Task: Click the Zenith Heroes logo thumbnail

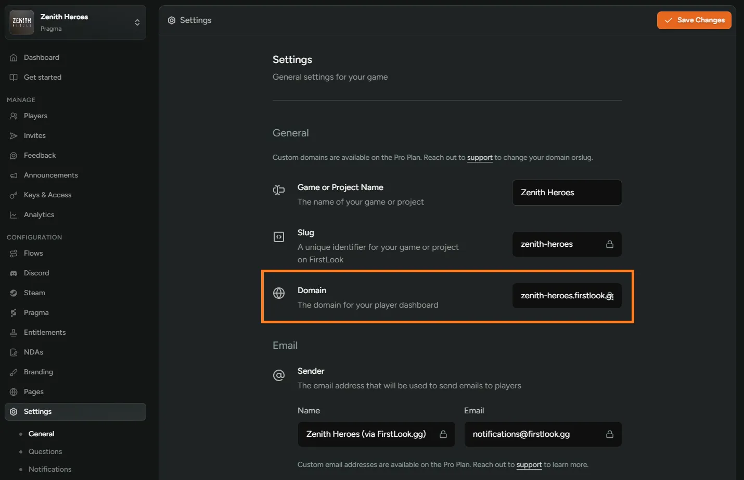Action: (22, 22)
